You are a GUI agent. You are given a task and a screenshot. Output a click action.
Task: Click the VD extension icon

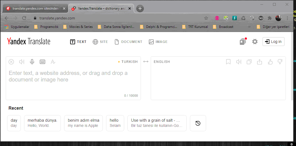tap(261, 18)
